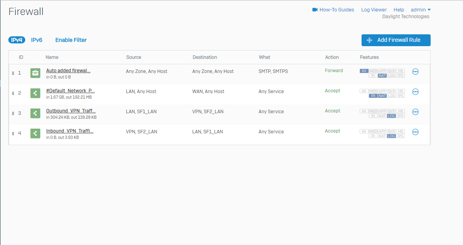
Task: Click the HB feature badge on rule 2
Action: coord(400,91)
